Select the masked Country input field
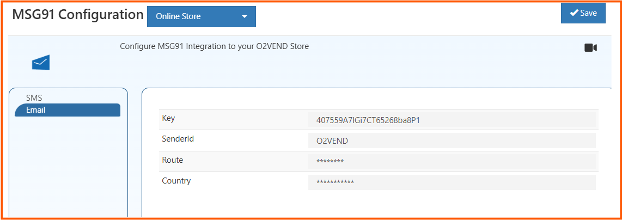 452,182
